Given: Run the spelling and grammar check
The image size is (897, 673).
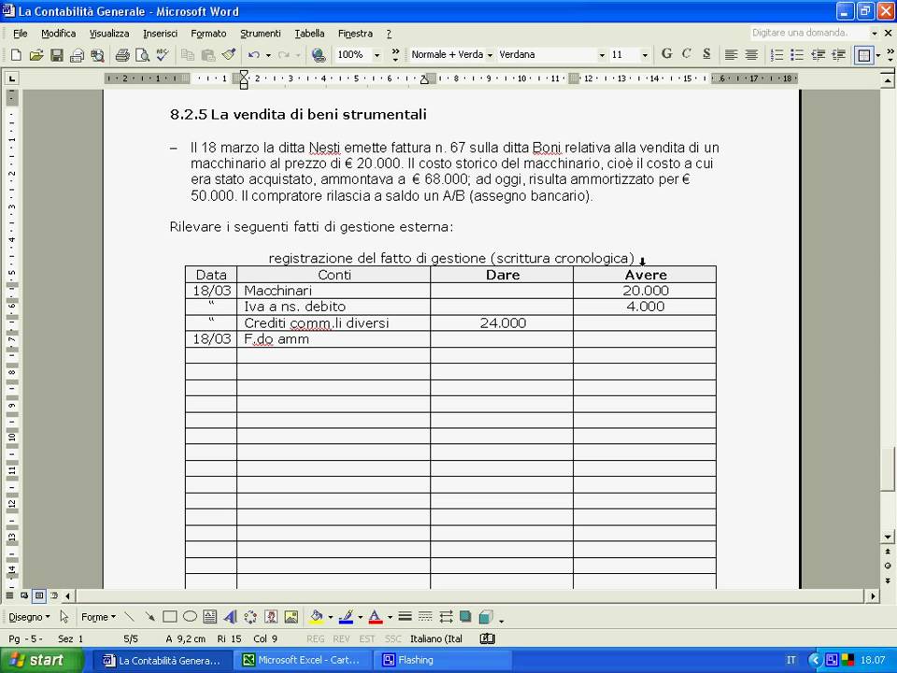Looking at the screenshot, I should click(x=163, y=55).
